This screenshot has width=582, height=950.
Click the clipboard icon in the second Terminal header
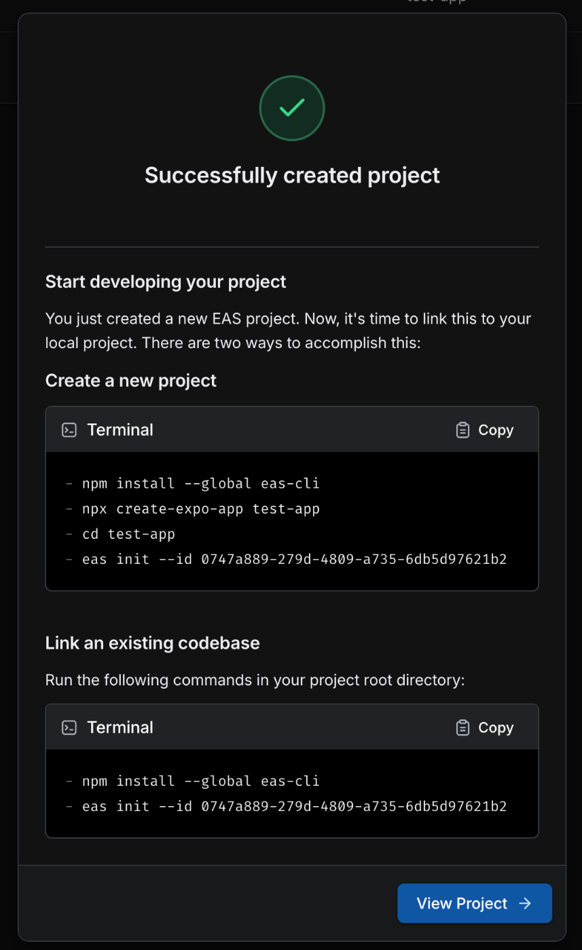click(462, 727)
